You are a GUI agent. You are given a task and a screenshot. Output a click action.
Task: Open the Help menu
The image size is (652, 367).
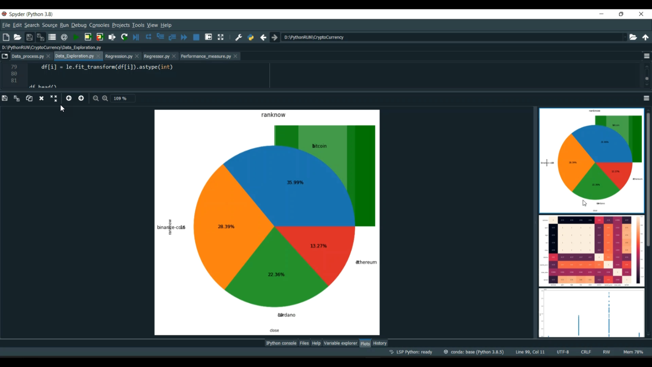pyautogui.click(x=166, y=25)
